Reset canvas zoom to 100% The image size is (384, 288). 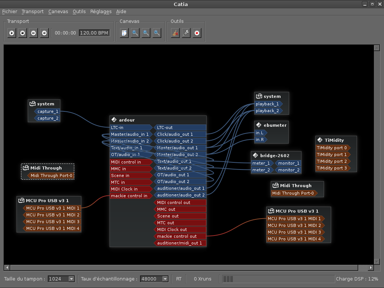click(x=156, y=33)
